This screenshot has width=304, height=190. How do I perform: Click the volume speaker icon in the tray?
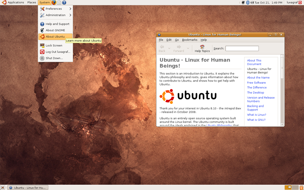[252, 2]
